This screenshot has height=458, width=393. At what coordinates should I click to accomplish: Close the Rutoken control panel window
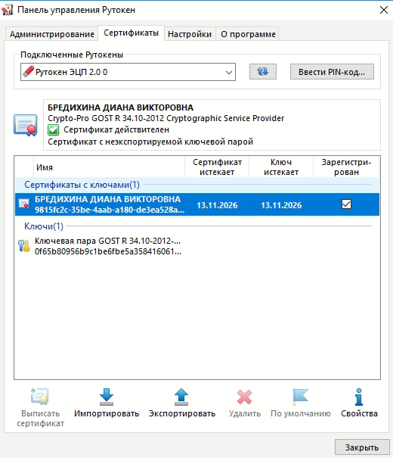point(384,10)
